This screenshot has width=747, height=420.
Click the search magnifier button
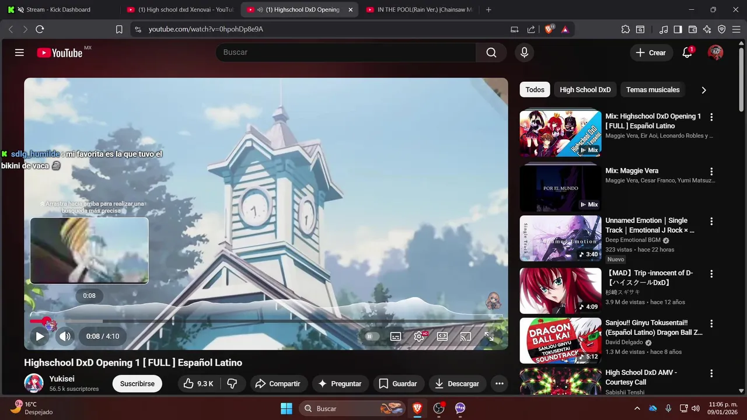491,52
